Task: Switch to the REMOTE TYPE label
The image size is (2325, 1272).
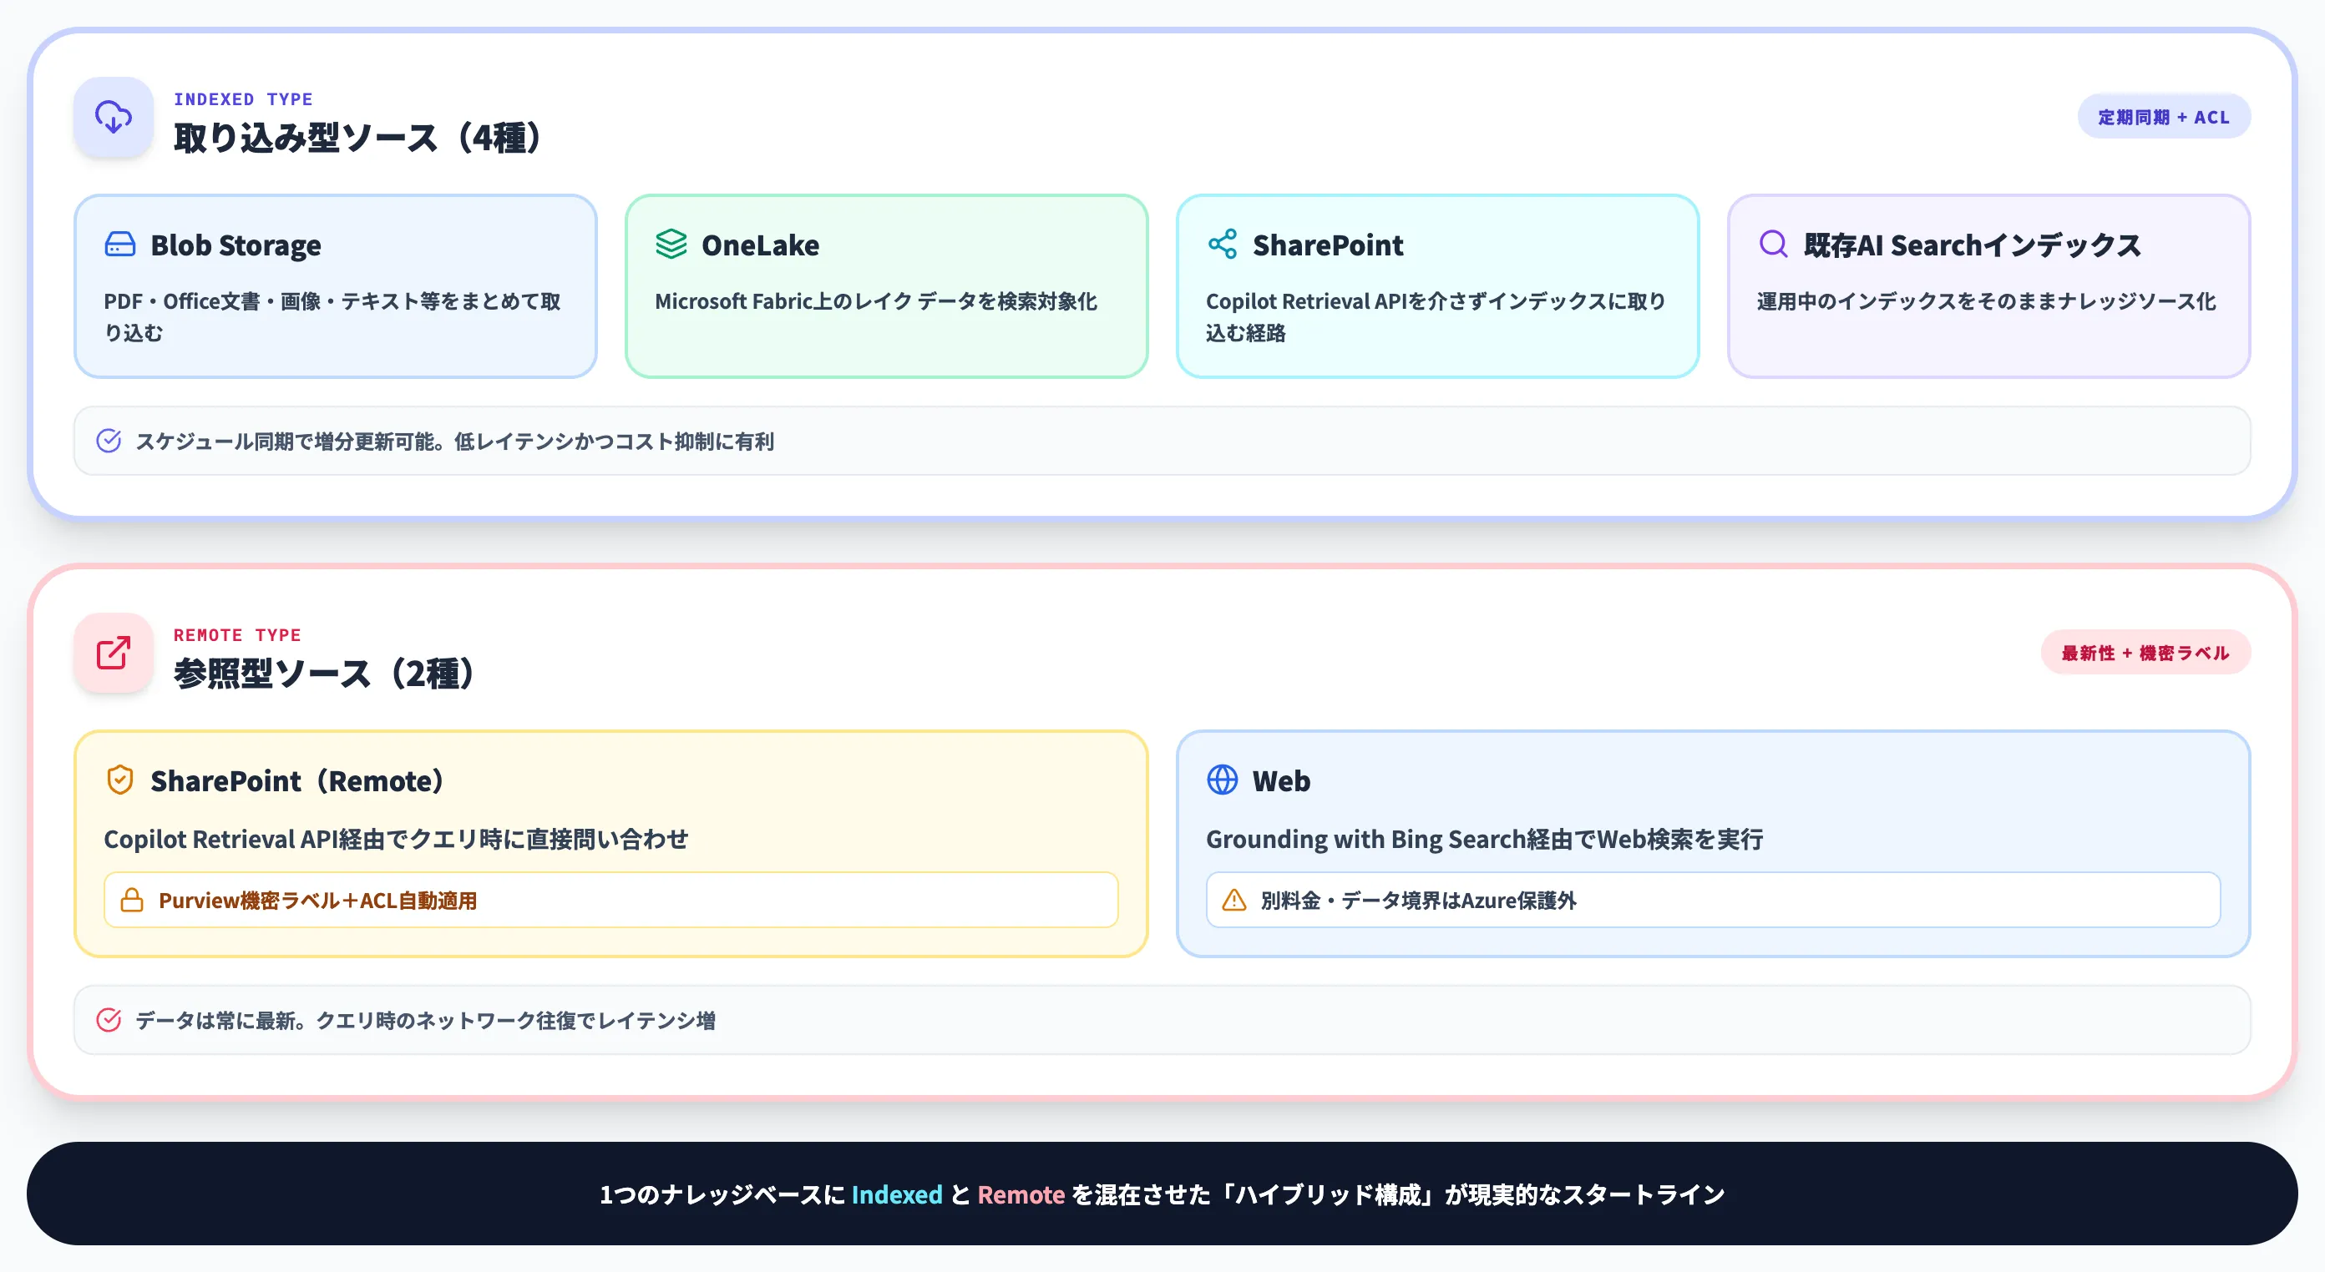Action: (x=237, y=634)
